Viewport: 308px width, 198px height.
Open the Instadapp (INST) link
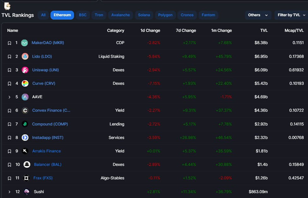pos(48,138)
